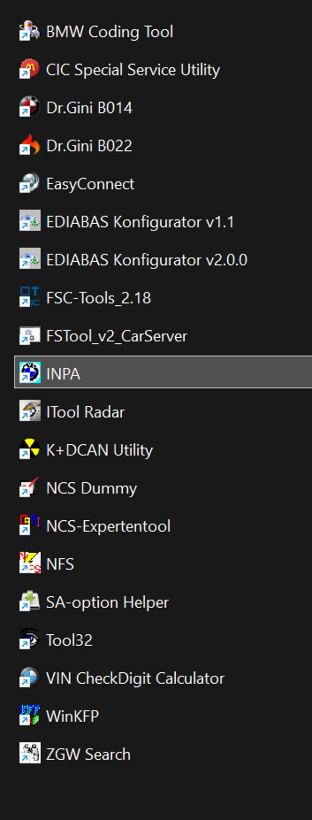
Task: Click the NCS-Expertentool colorful icon
Action: [30, 525]
